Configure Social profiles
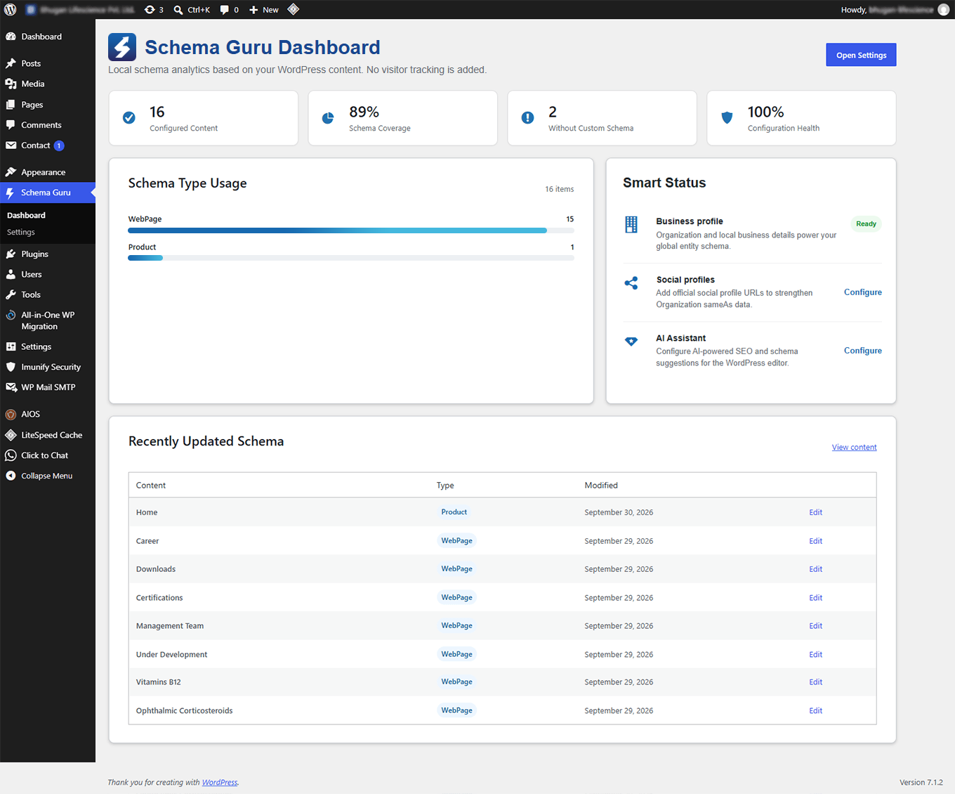 coord(863,292)
